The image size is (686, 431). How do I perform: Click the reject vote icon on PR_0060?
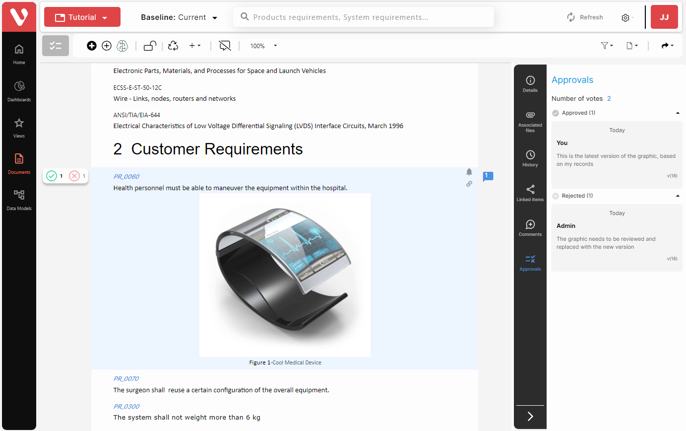[x=74, y=175]
